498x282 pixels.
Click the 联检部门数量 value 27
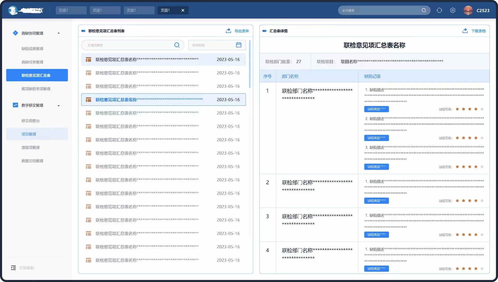(x=298, y=62)
